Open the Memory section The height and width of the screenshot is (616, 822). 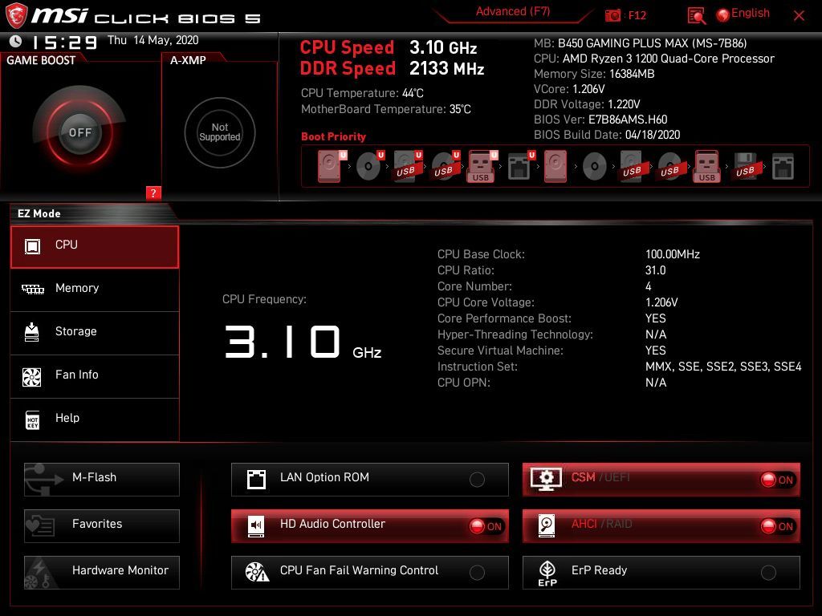[95, 290]
